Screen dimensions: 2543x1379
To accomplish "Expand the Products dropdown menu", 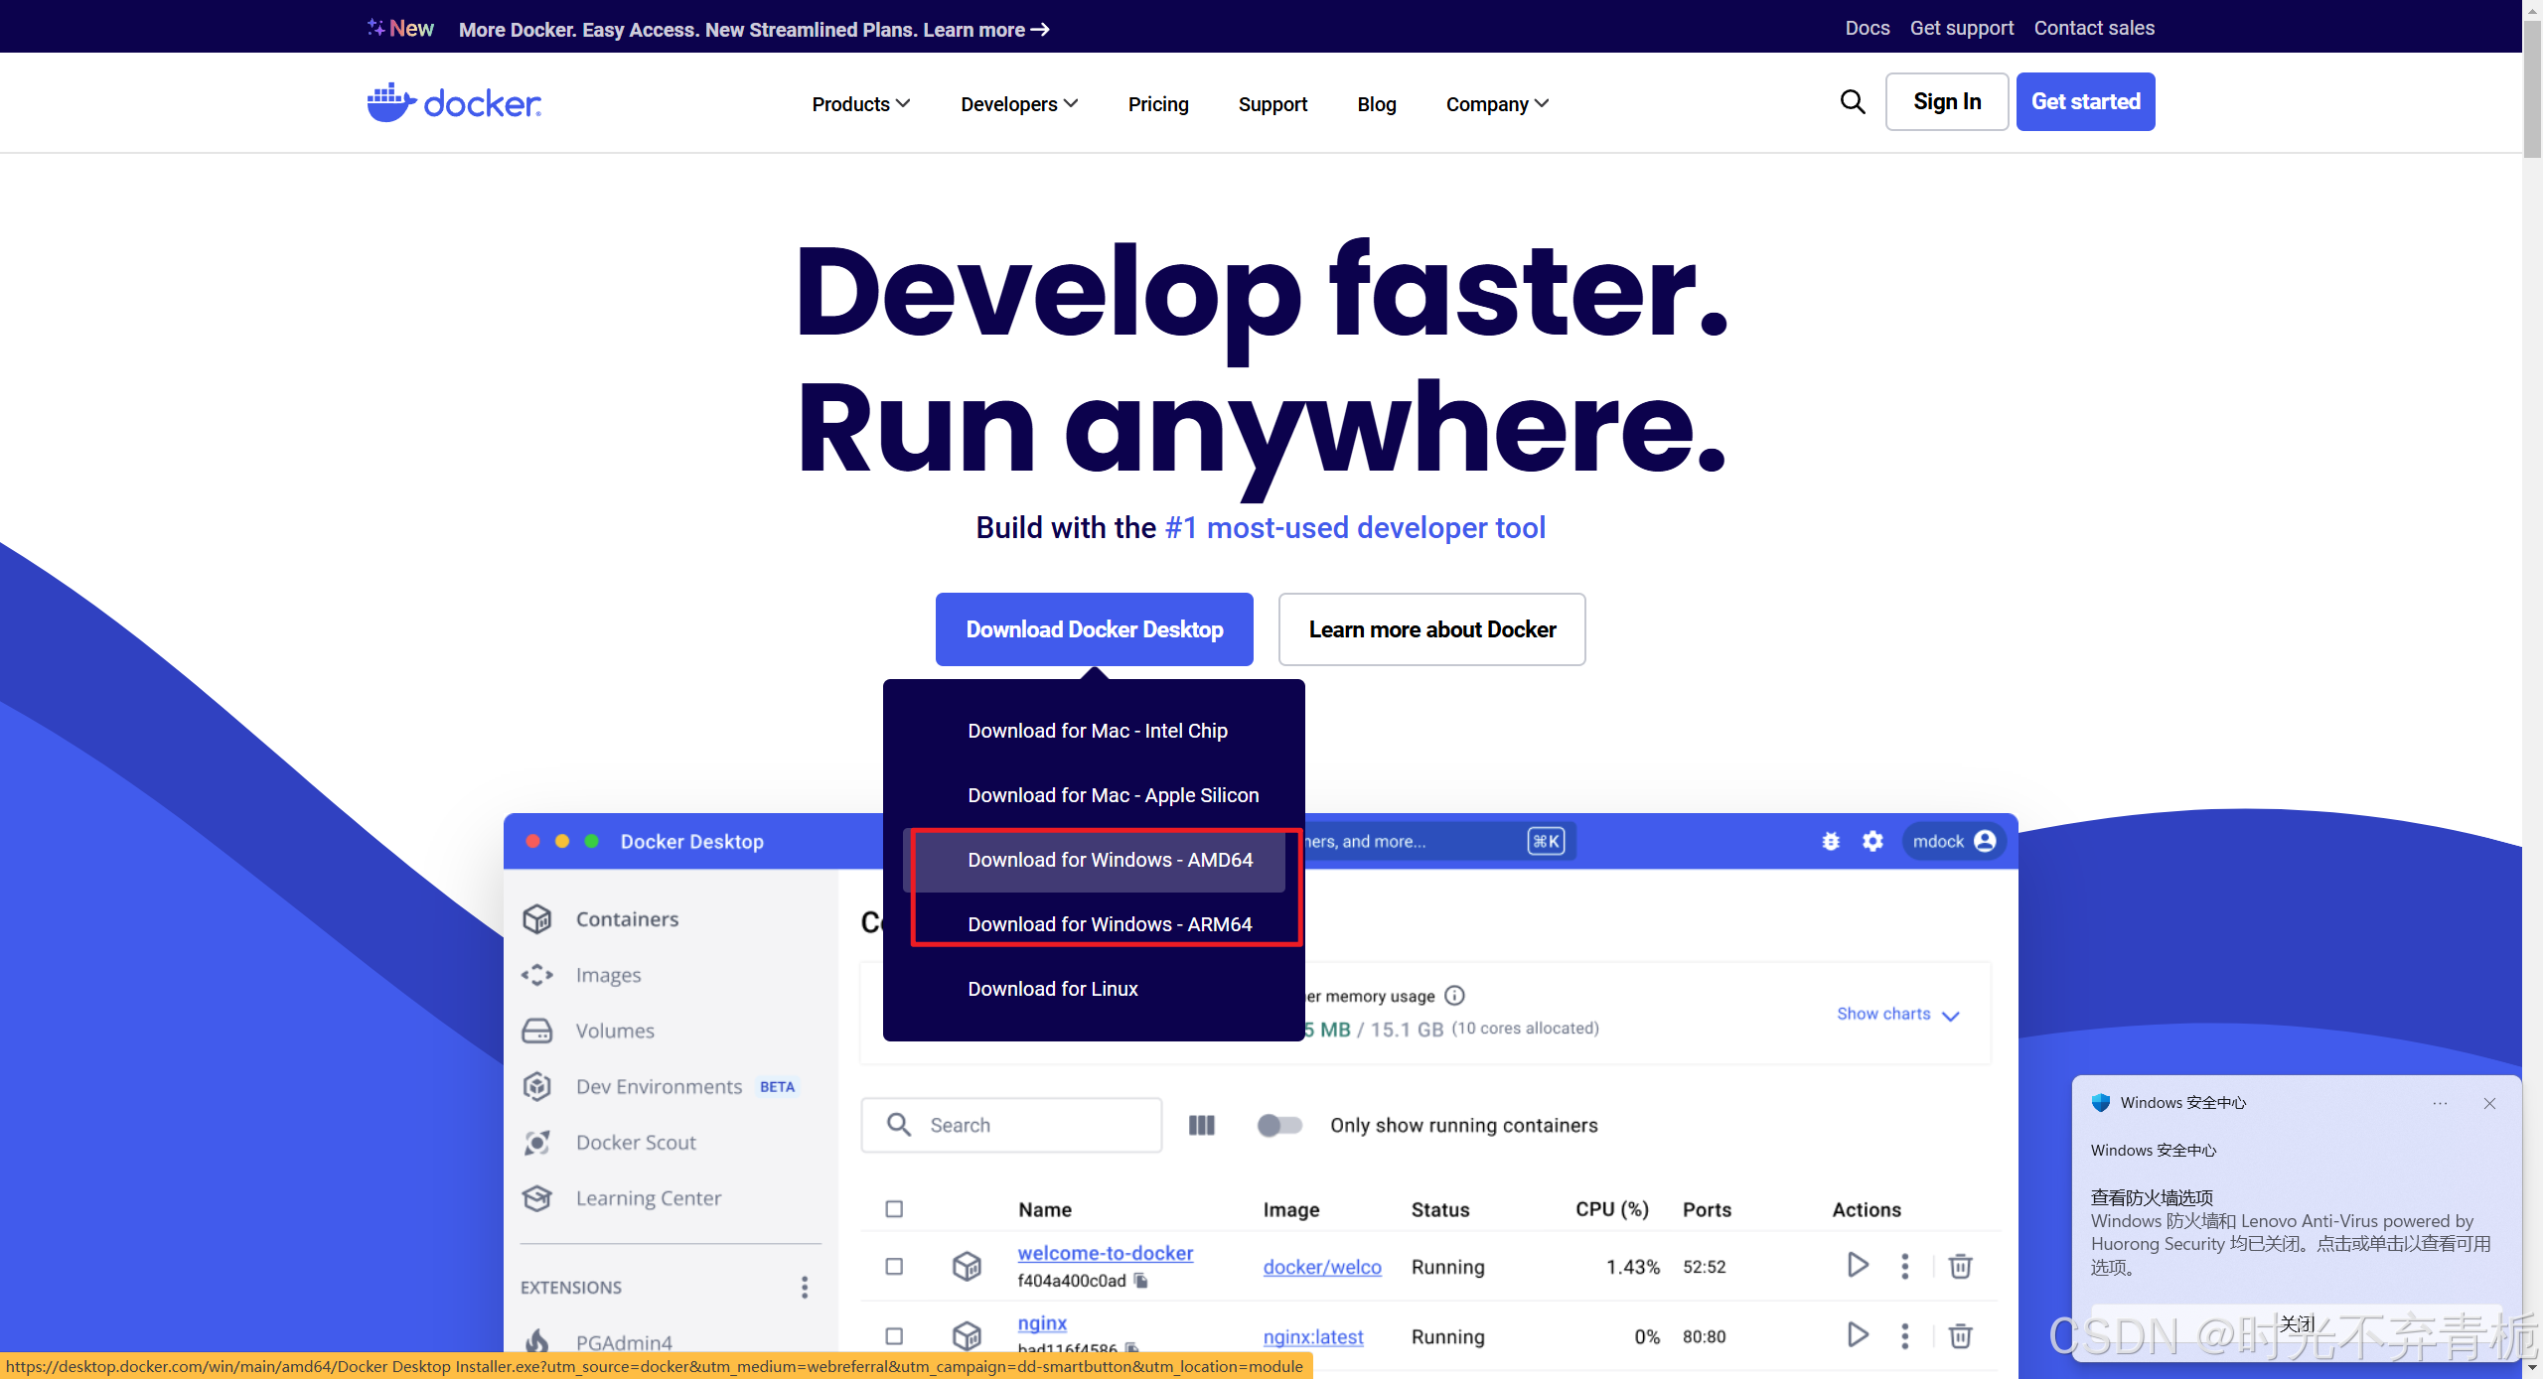I will [x=860, y=104].
